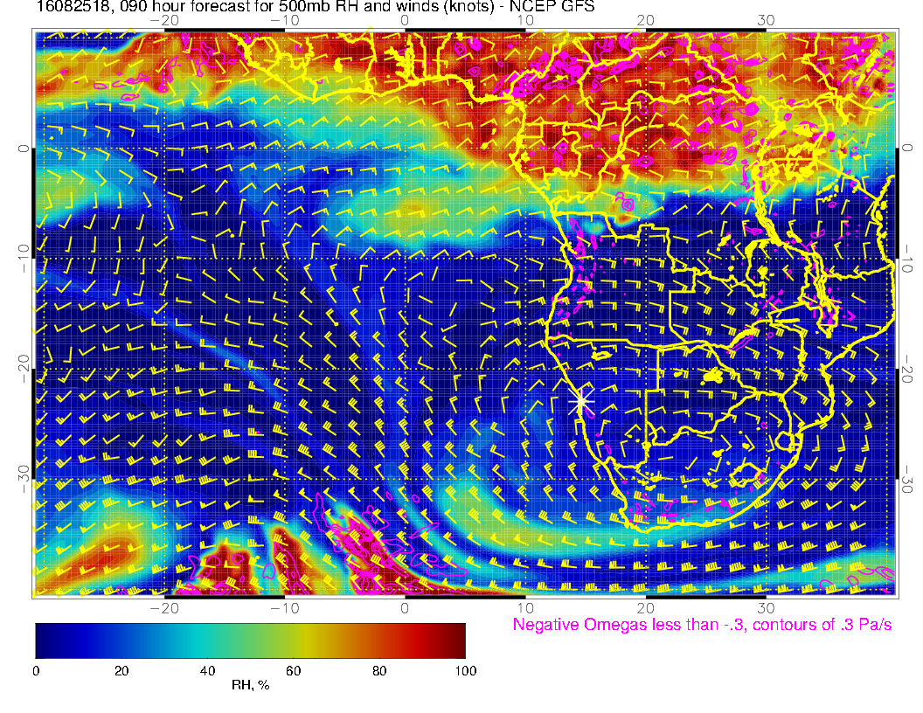Click the top axis longitude label 30
The height and width of the screenshot is (713, 923).
pyautogui.click(x=766, y=21)
